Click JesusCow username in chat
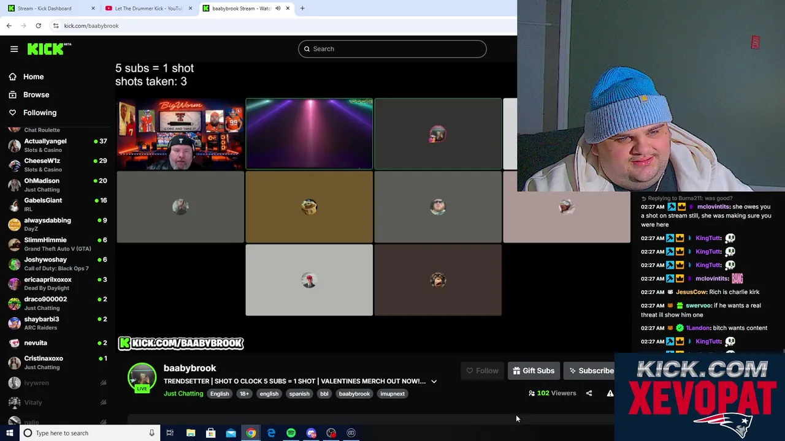This screenshot has width=785, height=441. (691, 292)
